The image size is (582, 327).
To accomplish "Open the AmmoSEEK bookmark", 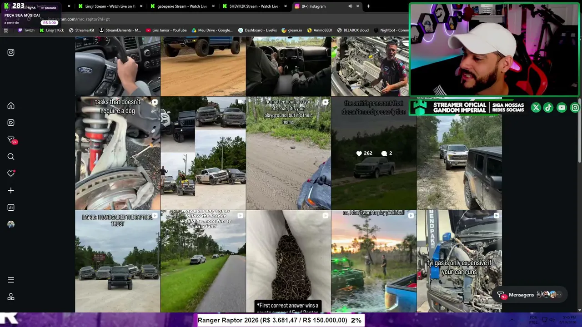I will (x=320, y=30).
